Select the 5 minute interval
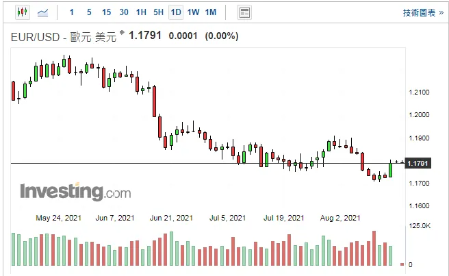Screen dimensions: 449x276 pyautogui.click(x=89, y=12)
